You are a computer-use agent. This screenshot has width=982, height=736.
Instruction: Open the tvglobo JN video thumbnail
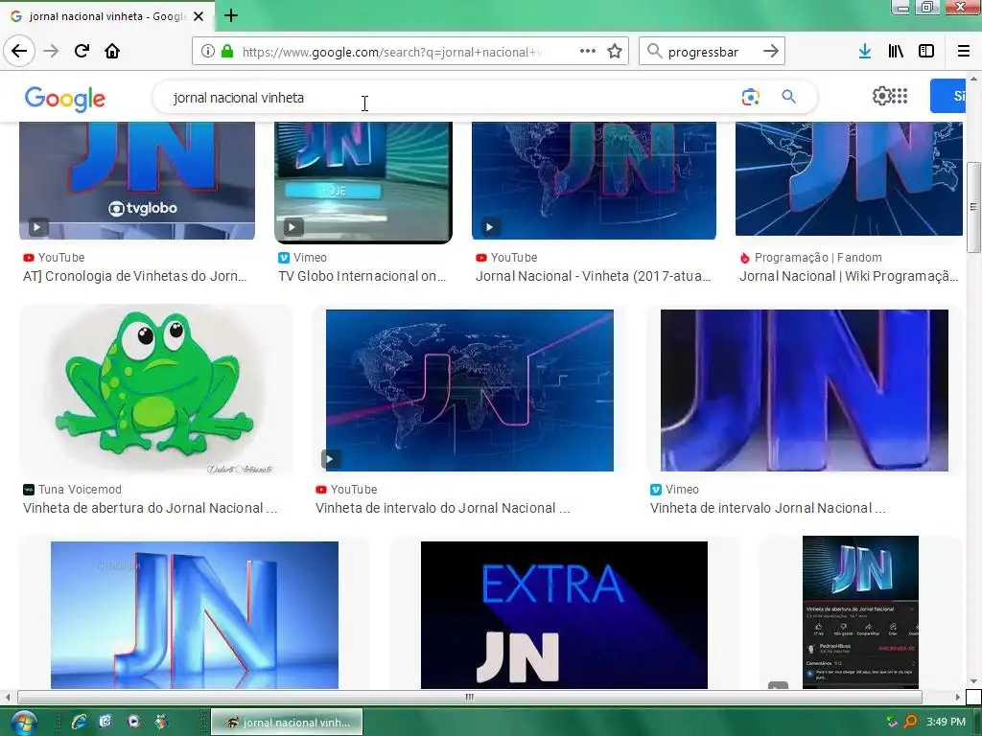(137, 181)
